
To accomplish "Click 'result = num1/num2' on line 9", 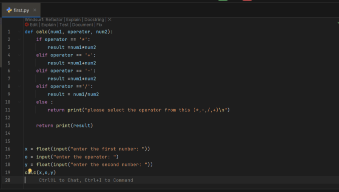I will (73, 94).
